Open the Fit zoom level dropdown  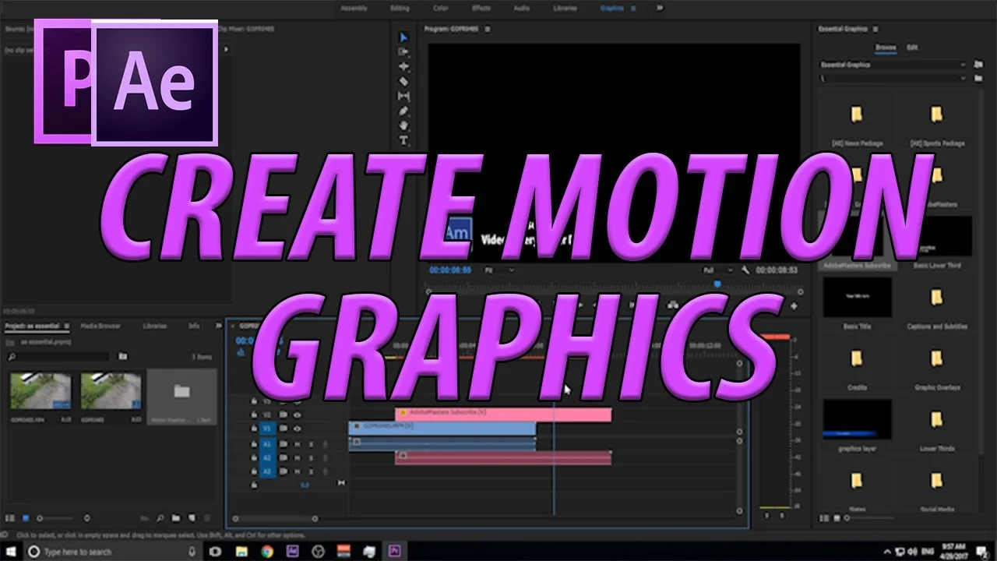coord(510,270)
